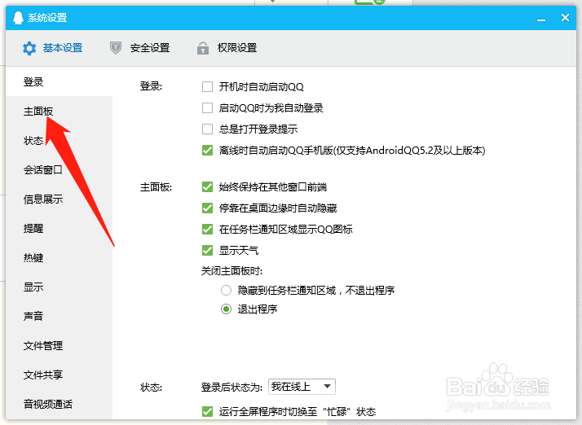This screenshot has width=582, height=425.
Task: Switch to the 安全设置 tab
Action: (140, 48)
